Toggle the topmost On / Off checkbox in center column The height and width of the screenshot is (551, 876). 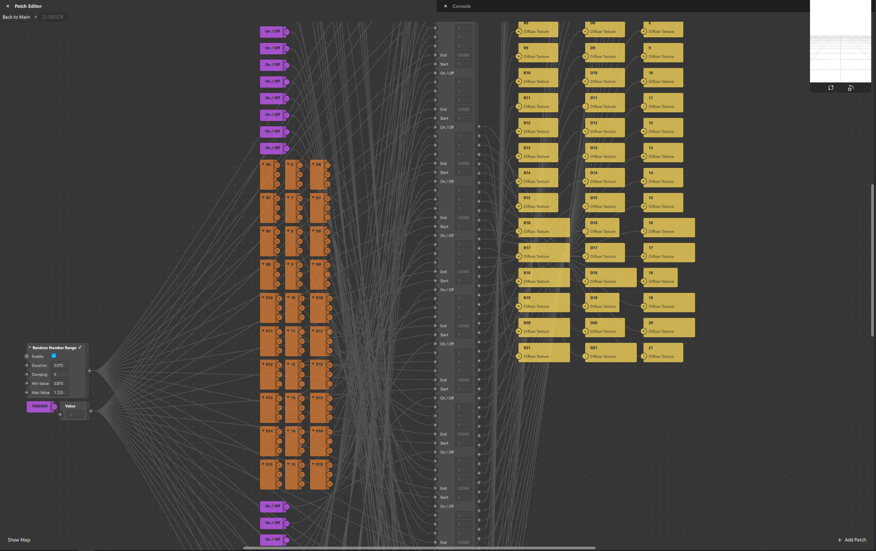458,73
